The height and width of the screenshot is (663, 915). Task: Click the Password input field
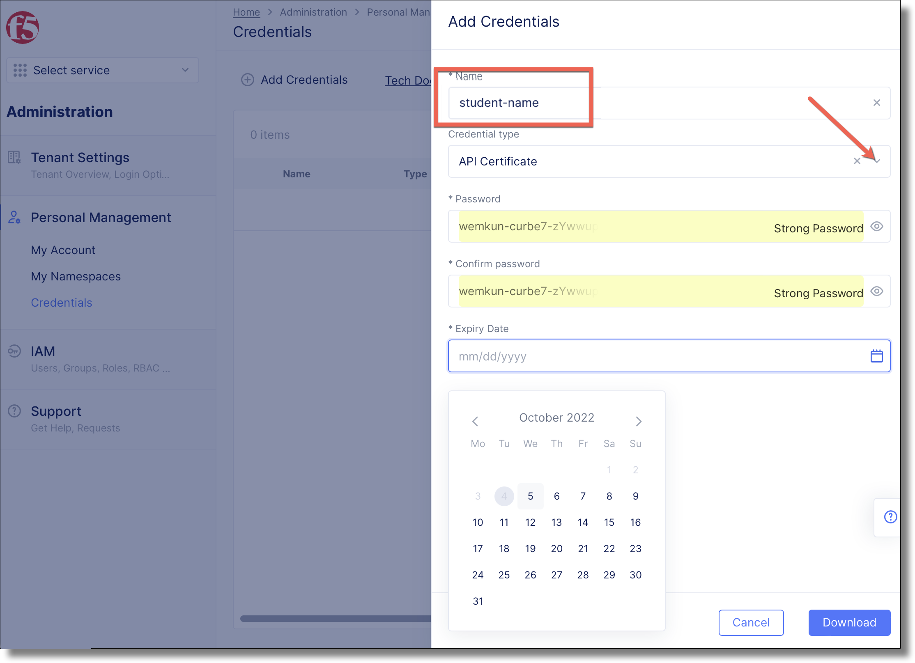[x=669, y=226]
